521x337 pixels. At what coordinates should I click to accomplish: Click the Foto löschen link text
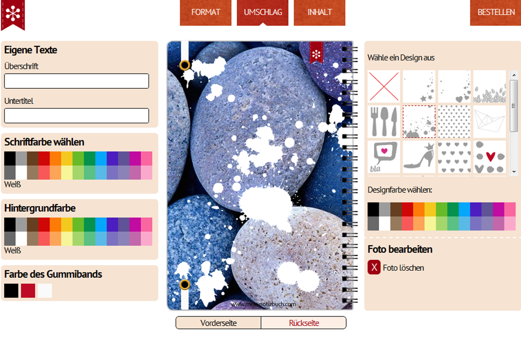pos(403,268)
